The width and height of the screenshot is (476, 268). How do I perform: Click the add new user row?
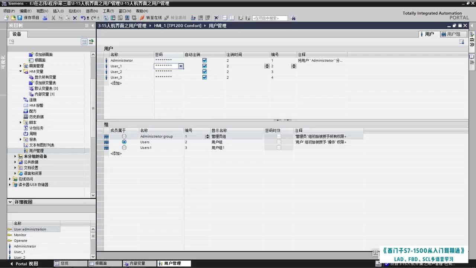tap(116, 83)
